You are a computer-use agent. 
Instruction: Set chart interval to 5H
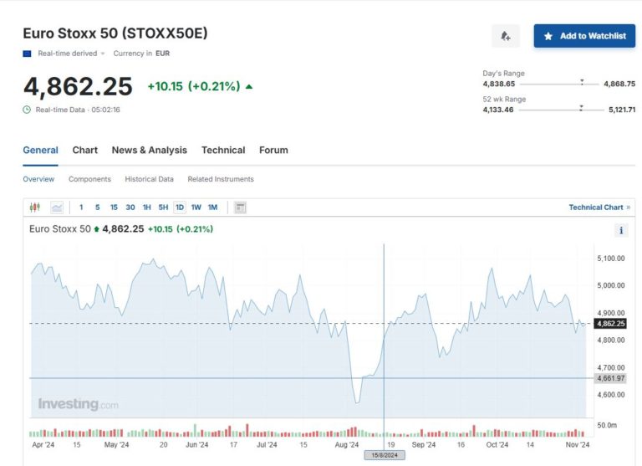(163, 207)
